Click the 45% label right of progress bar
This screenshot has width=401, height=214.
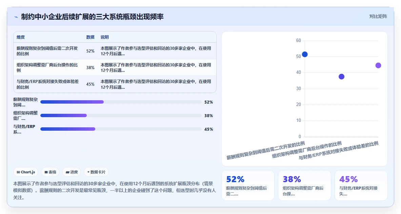208,129
